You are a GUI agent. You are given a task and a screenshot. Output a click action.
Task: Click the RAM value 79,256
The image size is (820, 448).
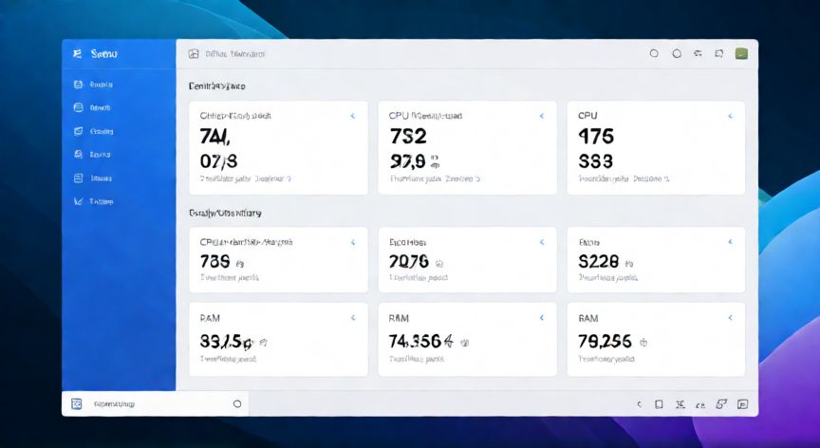(606, 342)
